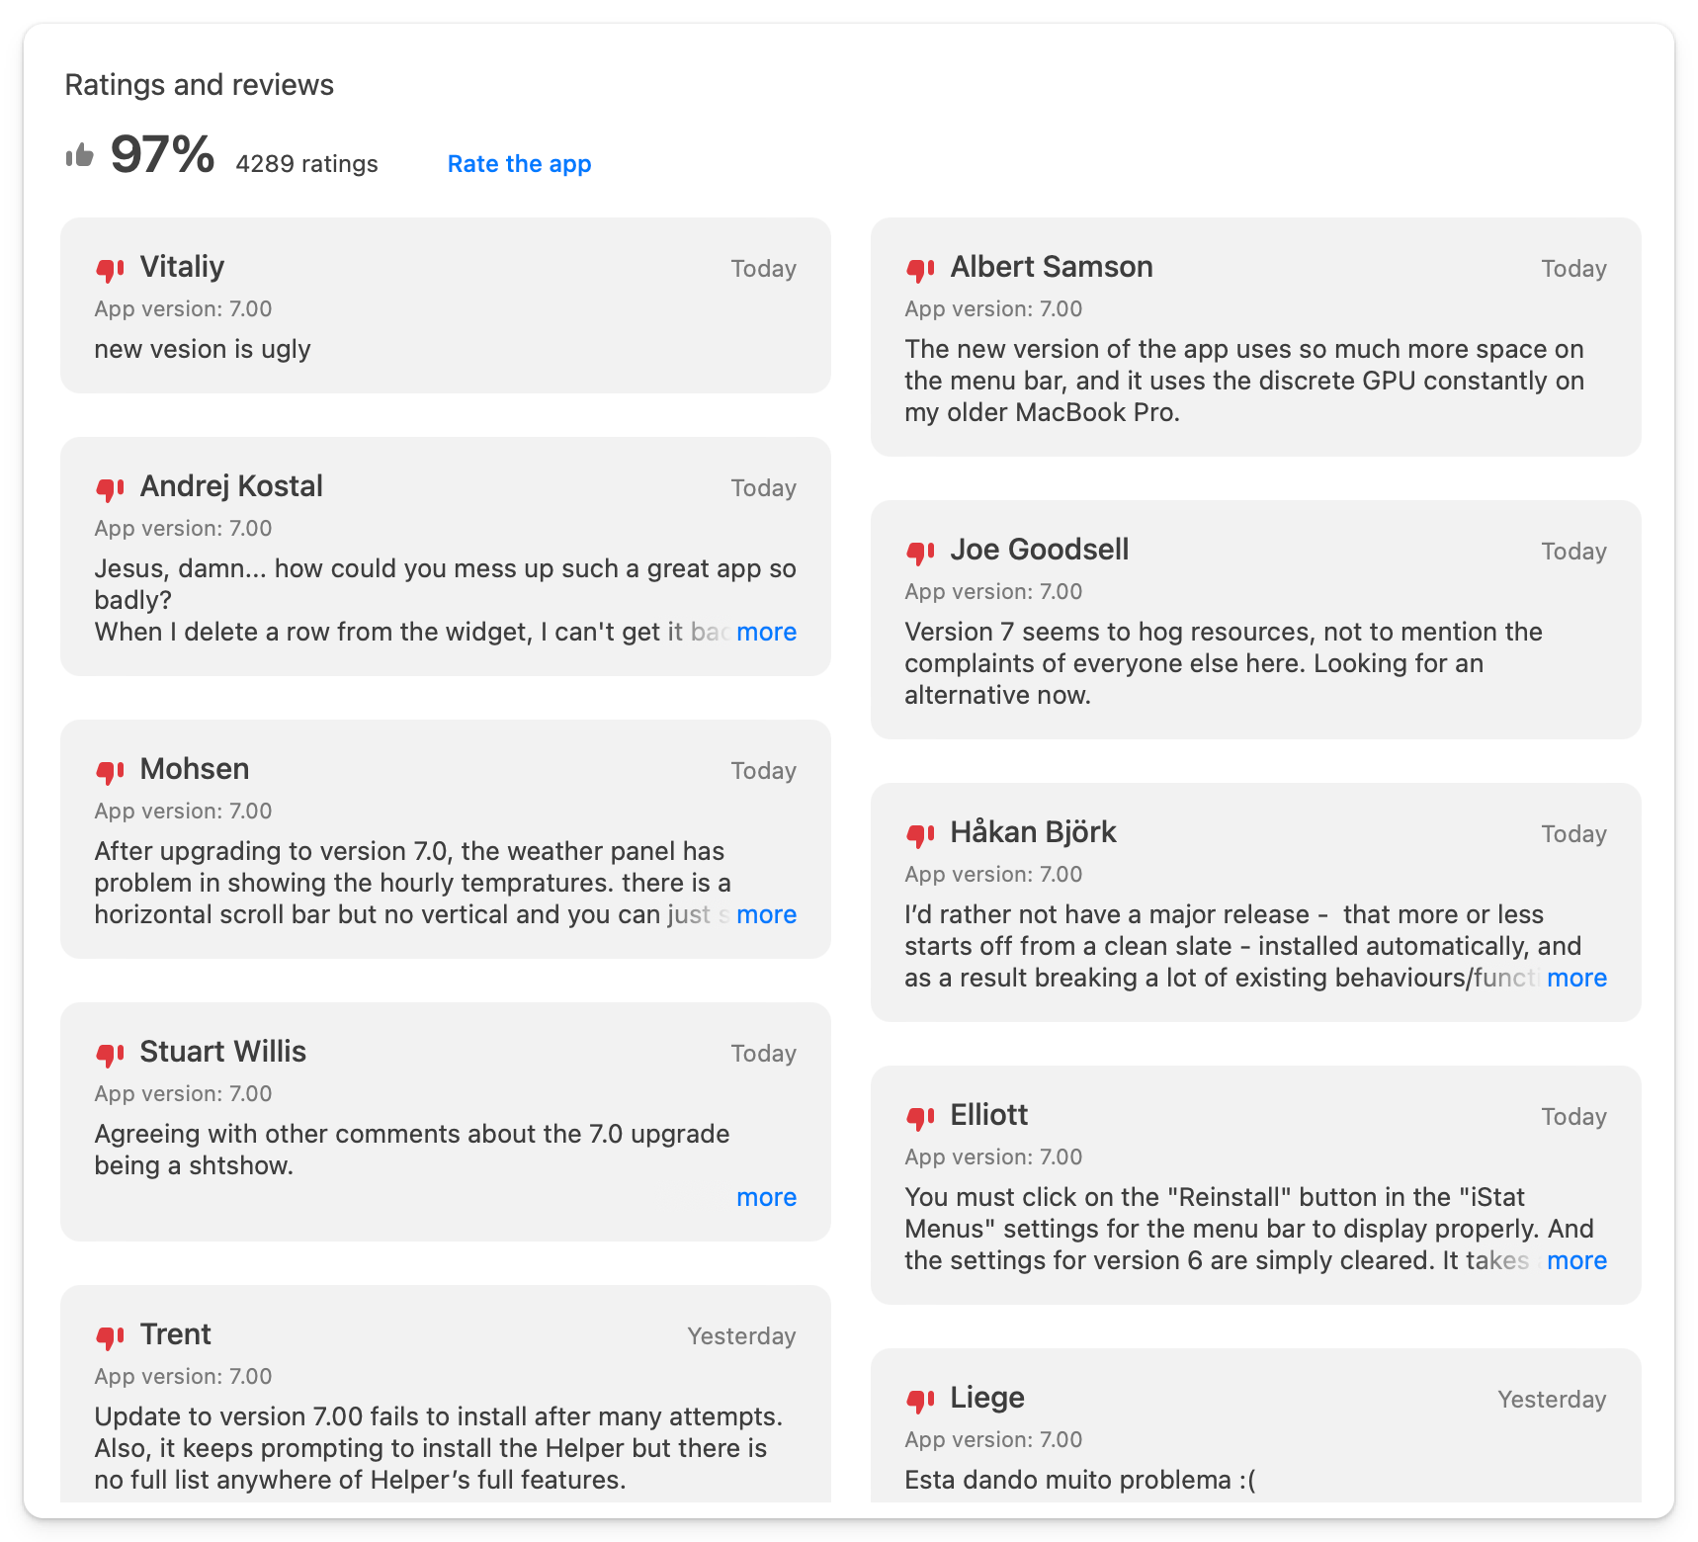
Task: Click thumbs-down icon on Elliott's review
Action: point(920,1117)
